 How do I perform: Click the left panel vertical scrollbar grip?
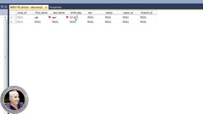point(5,57)
